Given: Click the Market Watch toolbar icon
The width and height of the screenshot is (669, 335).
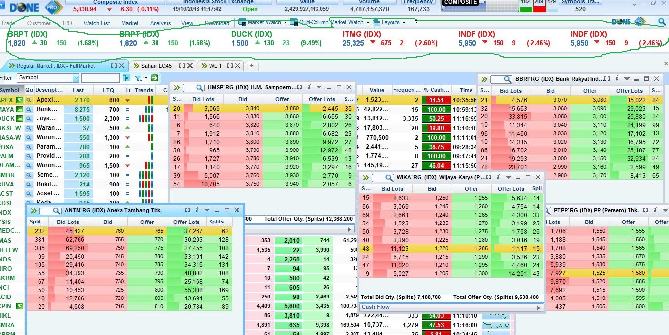Looking at the screenshot, I should pos(243,22).
